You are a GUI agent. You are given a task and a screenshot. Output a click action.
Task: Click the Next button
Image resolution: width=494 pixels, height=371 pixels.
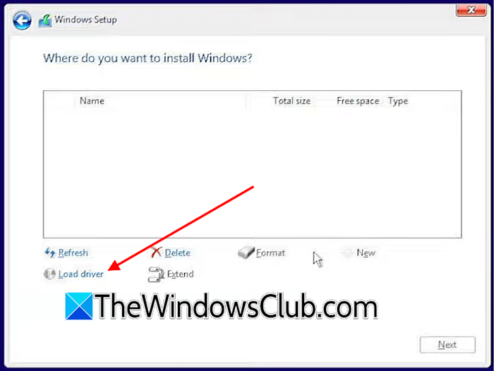[x=447, y=344]
